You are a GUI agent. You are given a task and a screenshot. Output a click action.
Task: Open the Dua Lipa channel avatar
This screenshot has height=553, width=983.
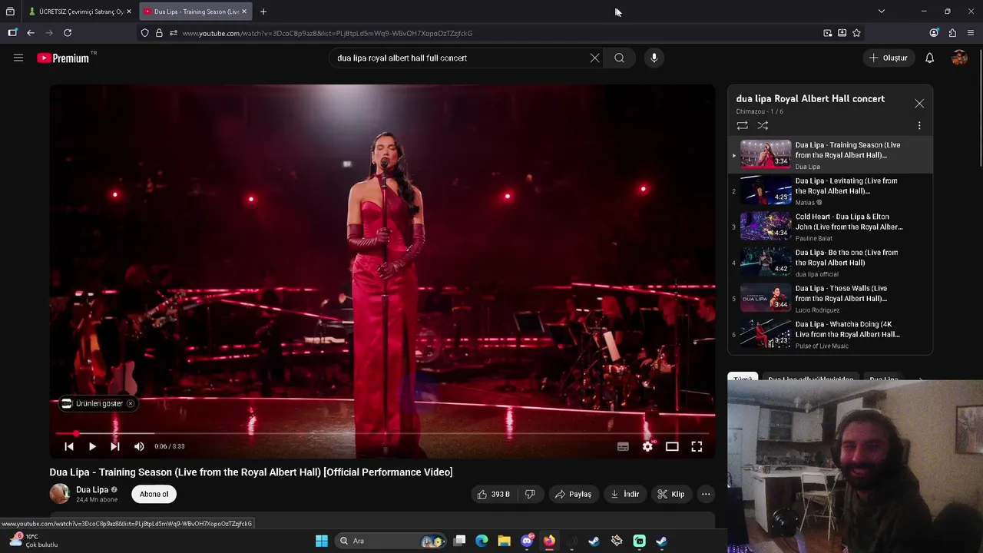[x=59, y=493]
